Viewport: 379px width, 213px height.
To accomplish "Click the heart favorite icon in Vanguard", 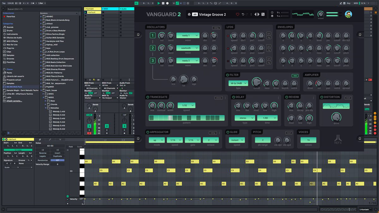I will click(238, 15).
